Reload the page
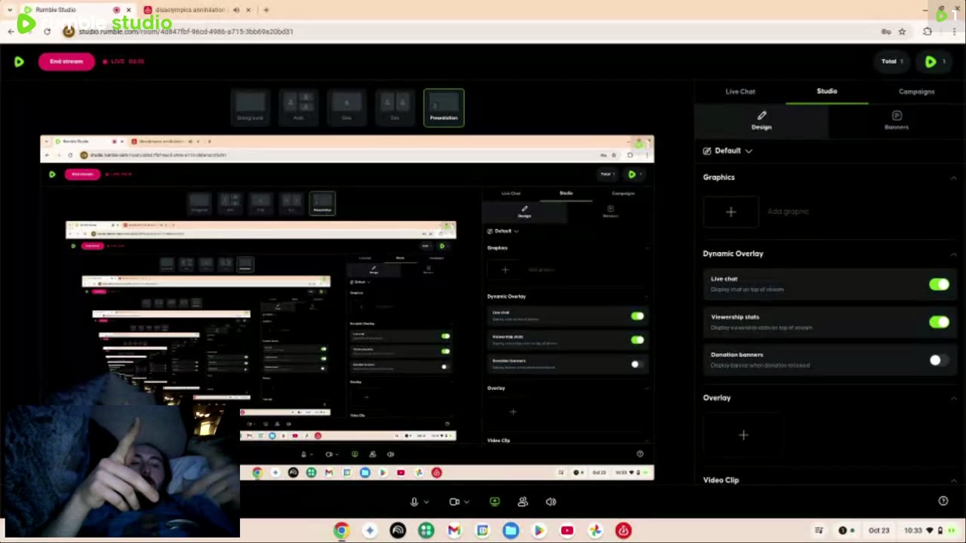This screenshot has height=543, width=966. [x=47, y=32]
